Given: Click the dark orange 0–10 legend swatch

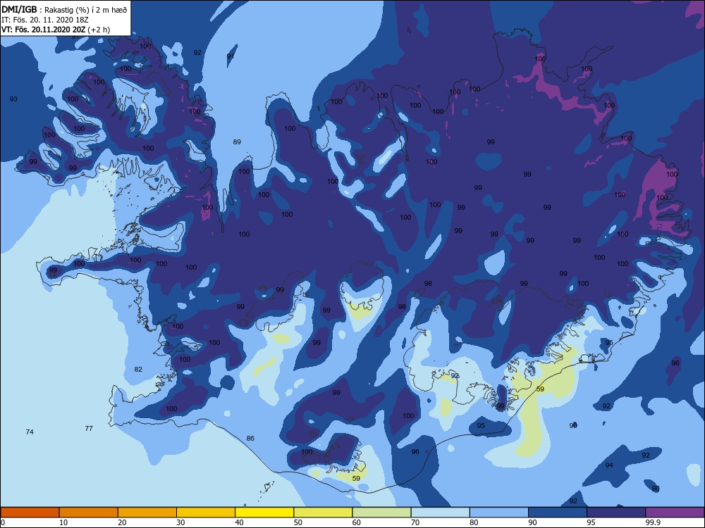Looking at the screenshot, I should (30, 513).
